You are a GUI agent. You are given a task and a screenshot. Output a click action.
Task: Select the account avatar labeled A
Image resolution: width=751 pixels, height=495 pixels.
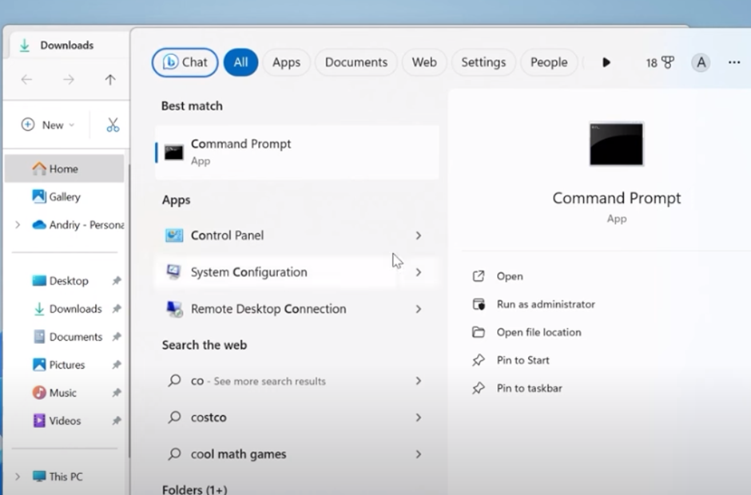point(701,62)
